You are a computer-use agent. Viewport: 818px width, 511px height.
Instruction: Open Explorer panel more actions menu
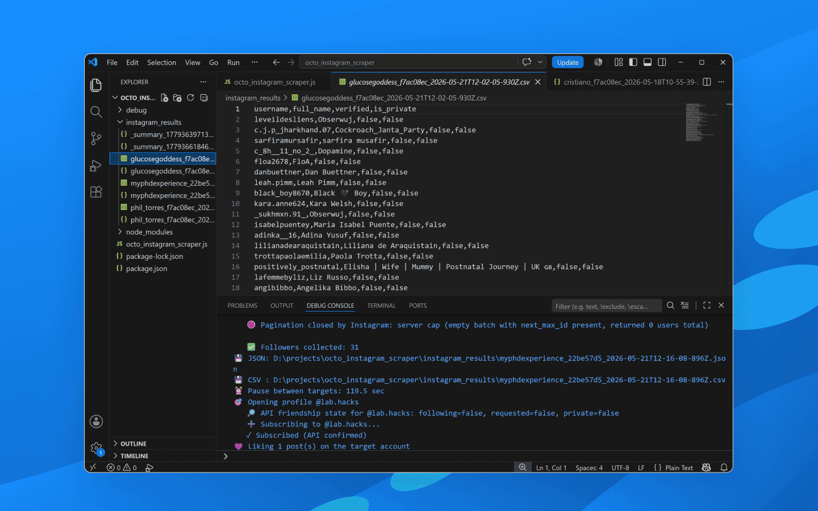tap(203, 82)
